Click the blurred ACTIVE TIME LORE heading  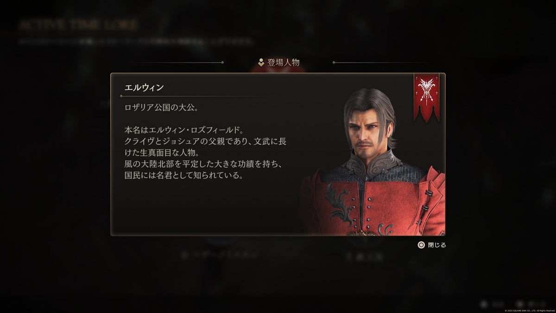pos(78,25)
